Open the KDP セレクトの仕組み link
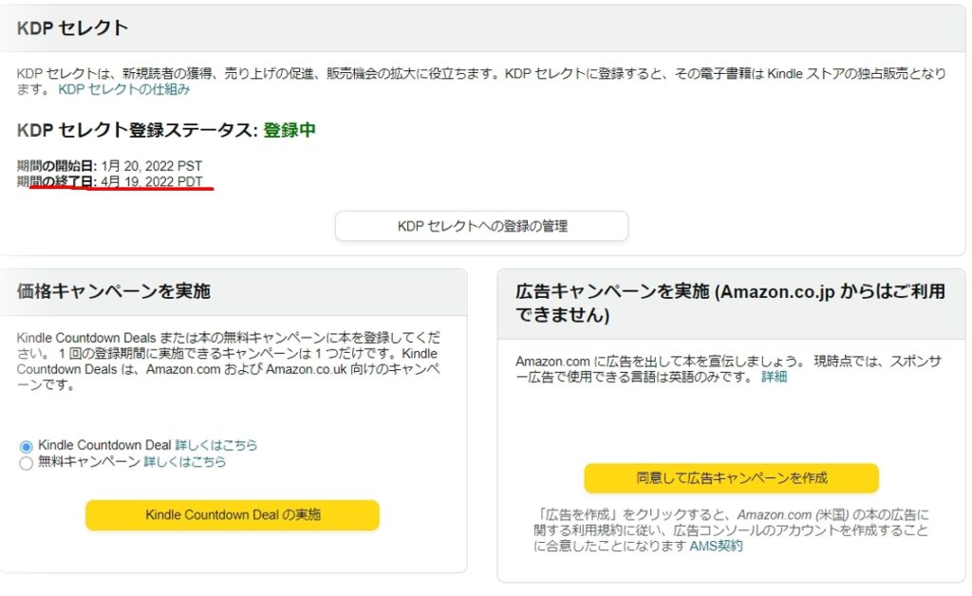 [124, 89]
